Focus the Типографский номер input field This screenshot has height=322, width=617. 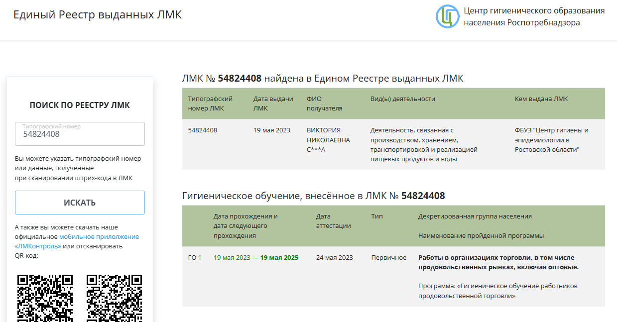[80, 134]
